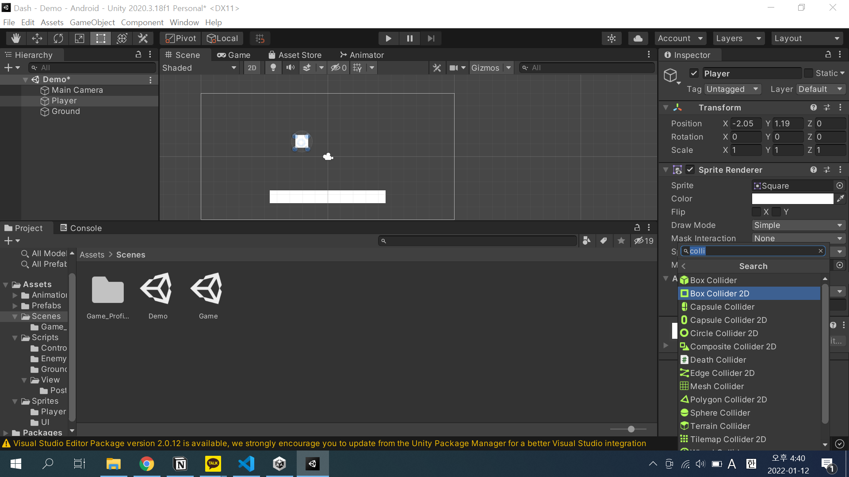Select the Rect Transform tool icon
849x477 pixels.
(100, 38)
